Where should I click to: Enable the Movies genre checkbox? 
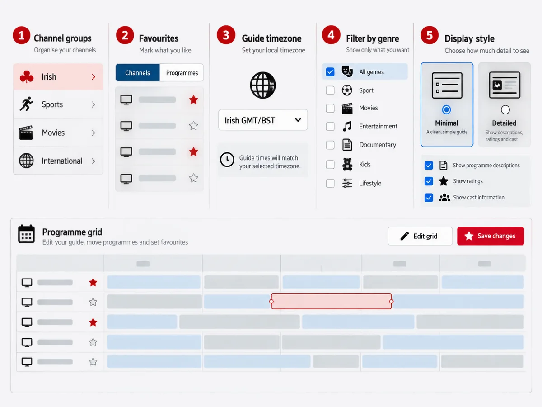point(330,108)
